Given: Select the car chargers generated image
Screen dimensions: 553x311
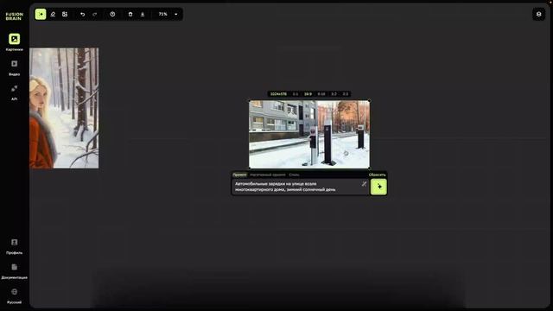Looking at the screenshot, I should click(x=309, y=135).
